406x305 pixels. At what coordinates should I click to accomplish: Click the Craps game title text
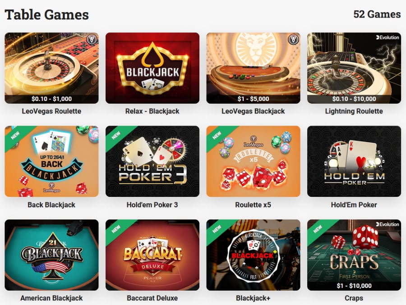354,298
